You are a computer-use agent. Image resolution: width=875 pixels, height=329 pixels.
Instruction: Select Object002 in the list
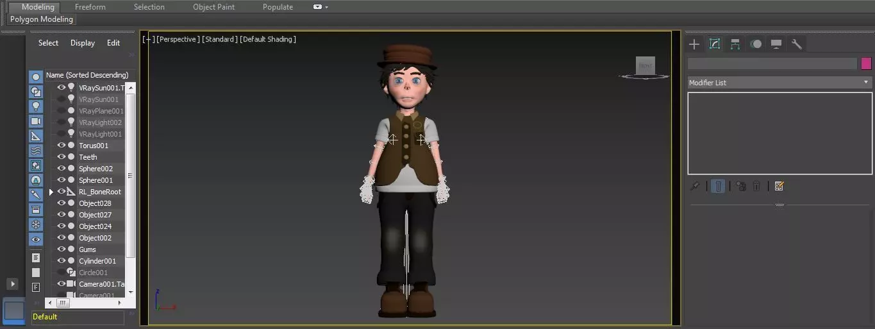coord(95,238)
